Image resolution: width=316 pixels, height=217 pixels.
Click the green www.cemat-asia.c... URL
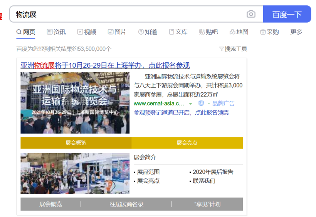click(x=159, y=103)
